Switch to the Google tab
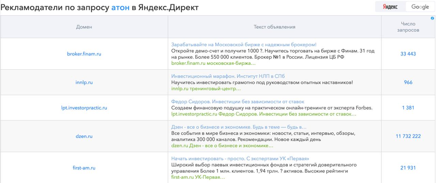Viewport: 436px width, 183px height. click(x=420, y=7)
